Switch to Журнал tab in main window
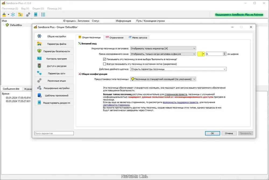Viewport: 269px width, 180px height. pyautogui.click(x=28, y=89)
